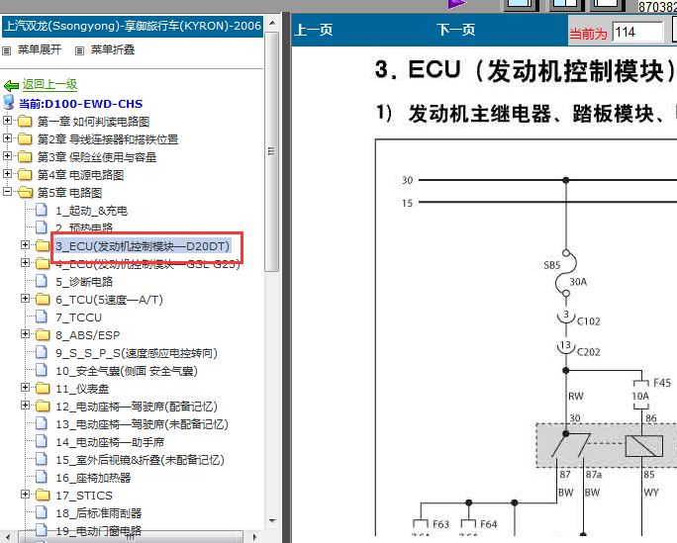Select 18_后标准雨刮器 entry
Image resolution: width=677 pixels, height=543 pixels.
click(x=99, y=513)
